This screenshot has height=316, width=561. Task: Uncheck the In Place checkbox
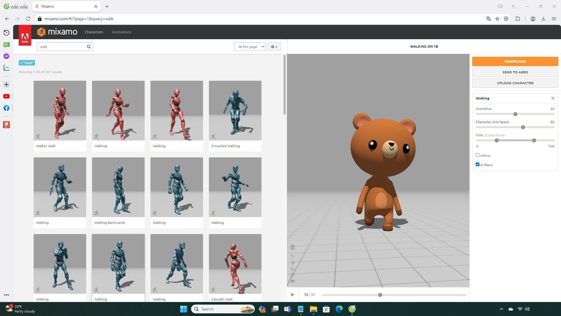pyautogui.click(x=477, y=164)
